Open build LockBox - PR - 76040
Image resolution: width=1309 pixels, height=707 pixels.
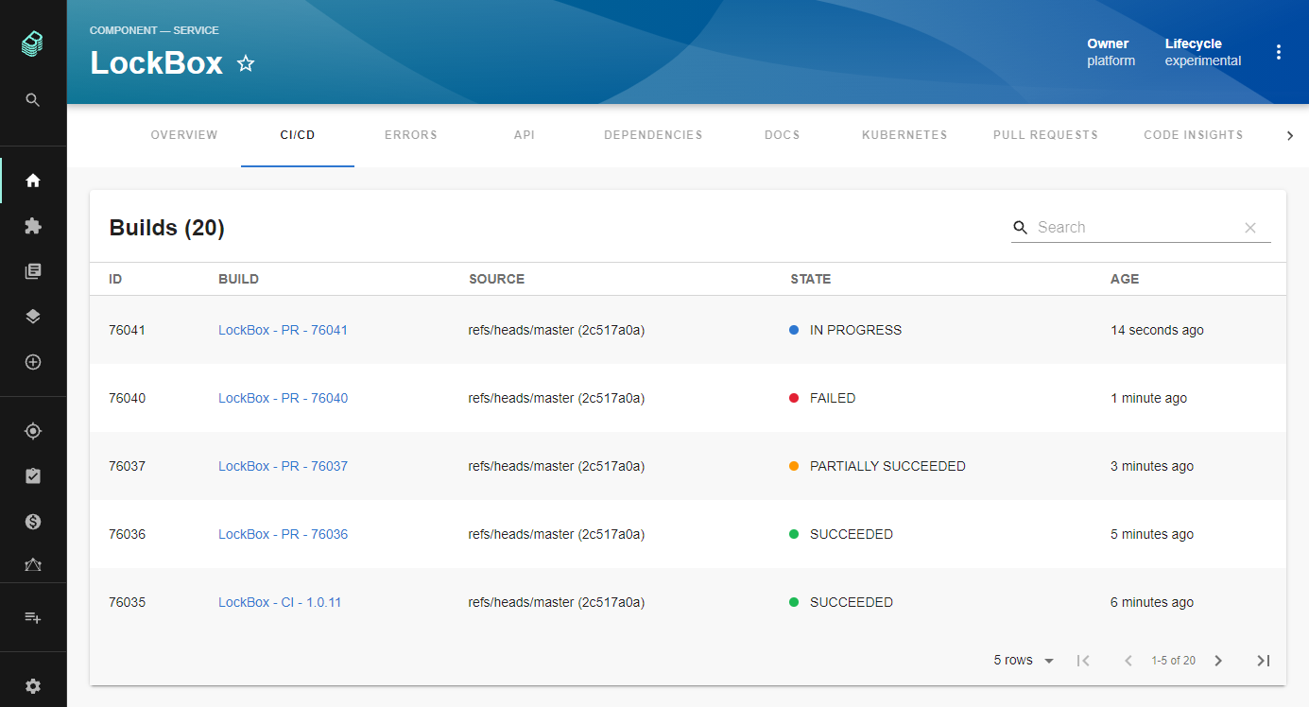click(283, 398)
